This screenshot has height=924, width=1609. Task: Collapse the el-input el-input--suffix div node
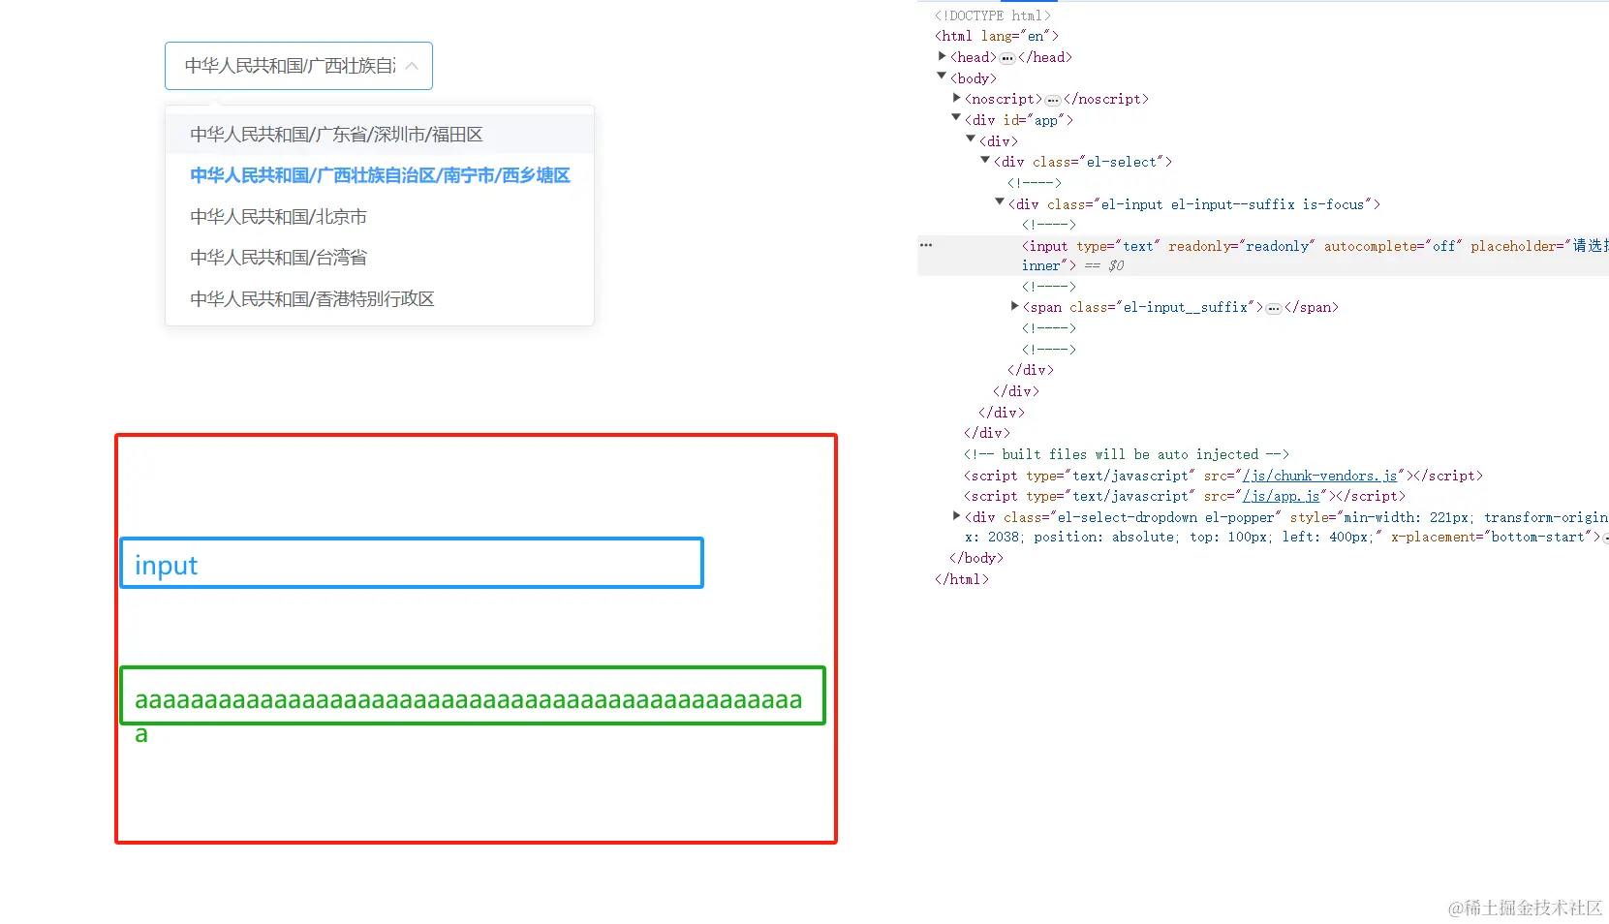tap(1000, 201)
